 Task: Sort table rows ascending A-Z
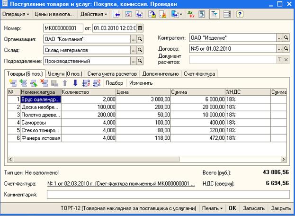click(x=86, y=83)
